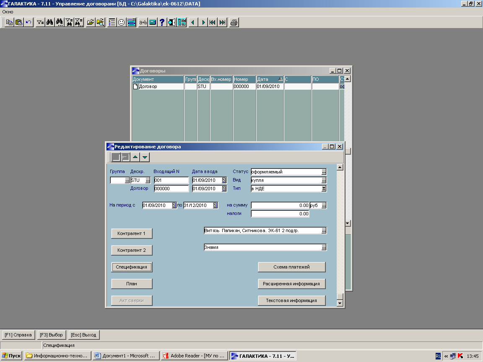This screenshot has width=483, height=362.
Task: Click the smiley face toolbar icon
Action: pos(122,23)
